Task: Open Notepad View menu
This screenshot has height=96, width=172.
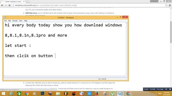Action: click(x=21, y=21)
